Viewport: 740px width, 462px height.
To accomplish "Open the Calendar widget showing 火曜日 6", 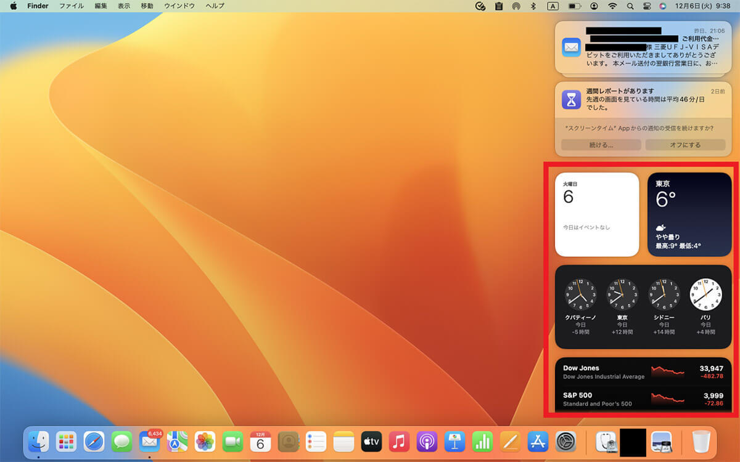I will pyautogui.click(x=597, y=214).
